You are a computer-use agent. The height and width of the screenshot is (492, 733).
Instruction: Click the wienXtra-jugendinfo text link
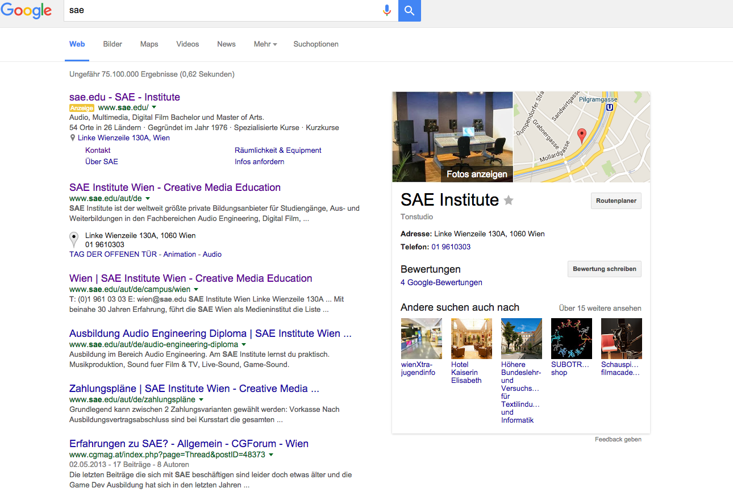click(x=418, y=369)
